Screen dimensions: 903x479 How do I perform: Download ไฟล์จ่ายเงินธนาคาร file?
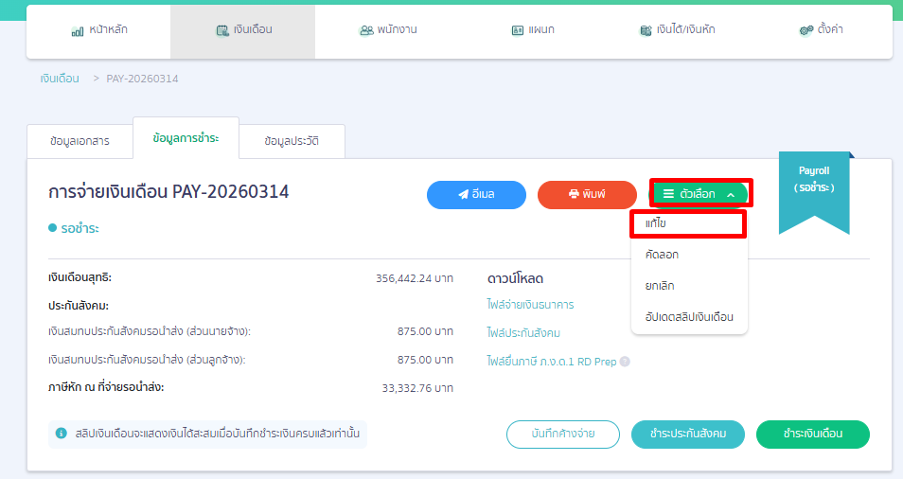pyautogui.click(x=530, y=305)
